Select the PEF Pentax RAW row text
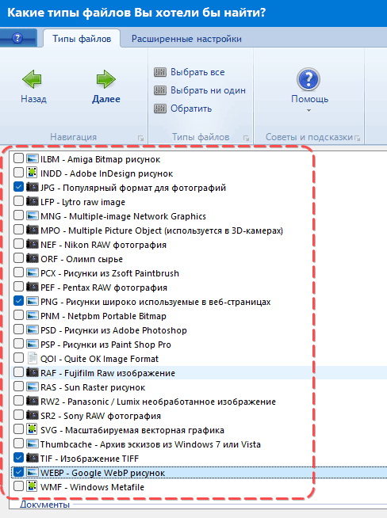 click(x=104, y=288)
